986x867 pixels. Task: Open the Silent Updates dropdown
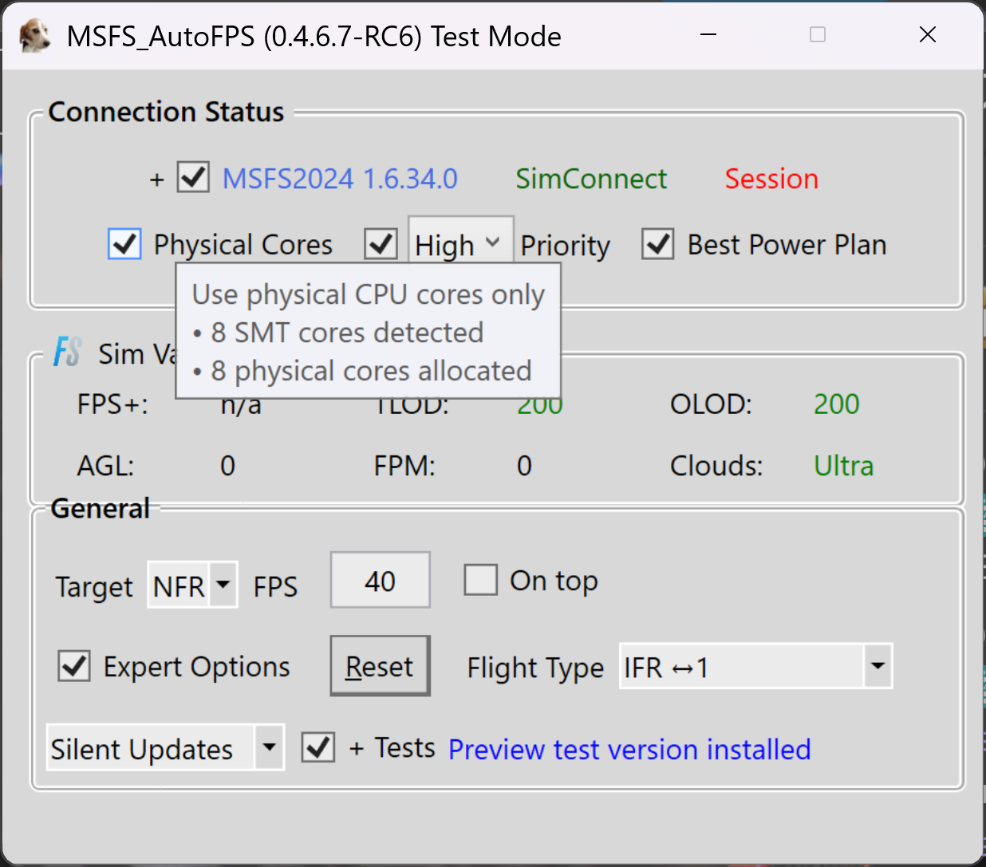(165, 747)
